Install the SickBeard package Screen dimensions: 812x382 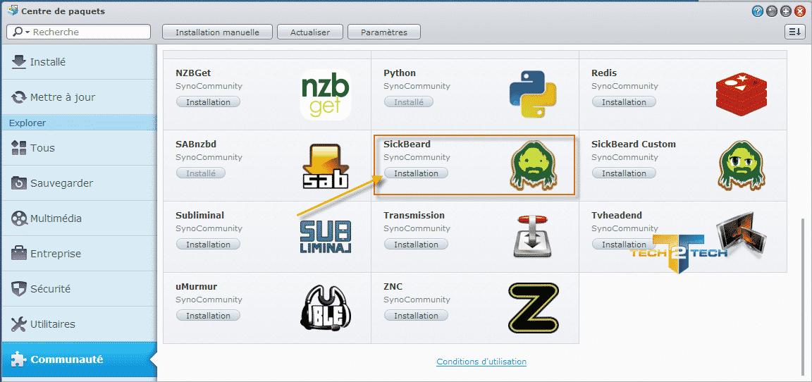point(416,173)
